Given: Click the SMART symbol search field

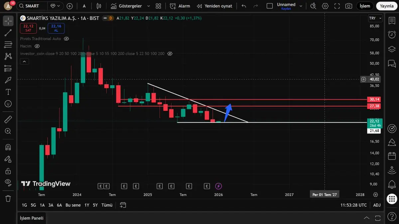Looking at the screenshot, I should (x=32, y=6).
